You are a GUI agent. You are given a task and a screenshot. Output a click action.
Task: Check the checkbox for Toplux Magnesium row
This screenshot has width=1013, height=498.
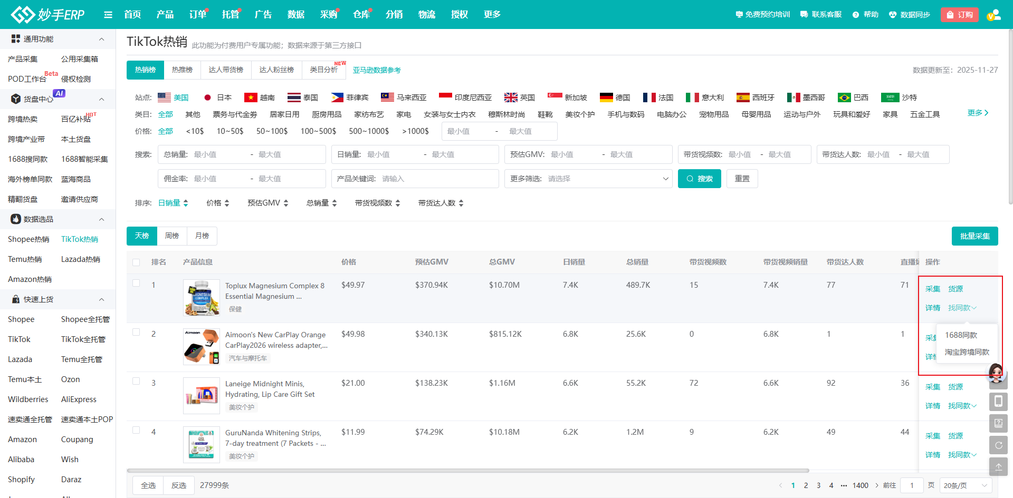(136, 284)
